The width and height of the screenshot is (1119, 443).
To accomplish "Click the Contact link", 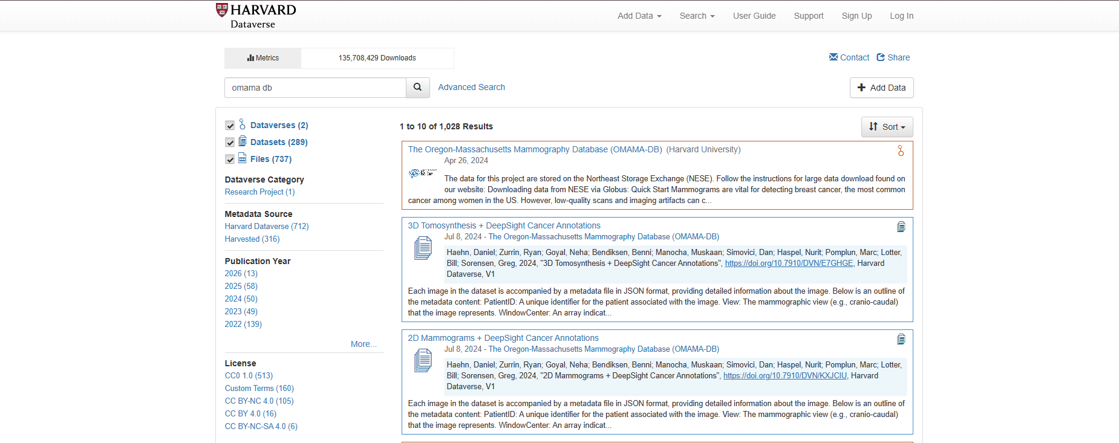I will 854,57.
